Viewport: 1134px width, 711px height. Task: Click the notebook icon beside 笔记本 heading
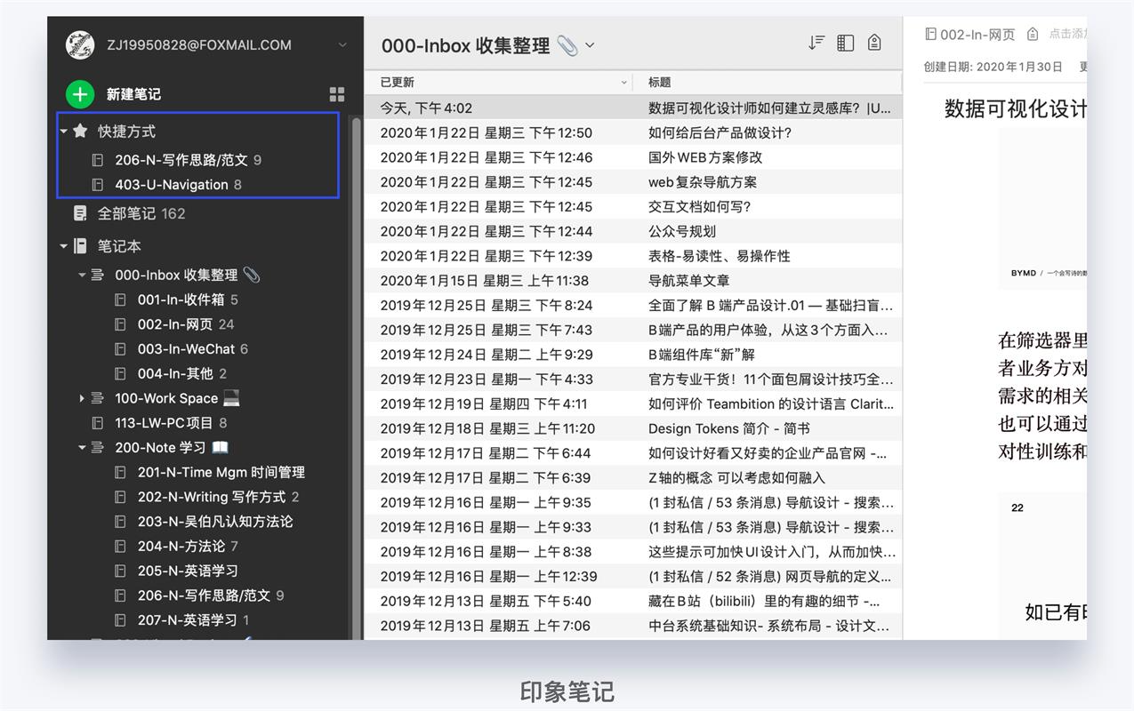coord(80,246)
